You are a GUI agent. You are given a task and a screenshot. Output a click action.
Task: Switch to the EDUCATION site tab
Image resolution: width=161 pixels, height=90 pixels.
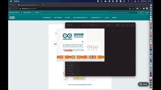27,12
